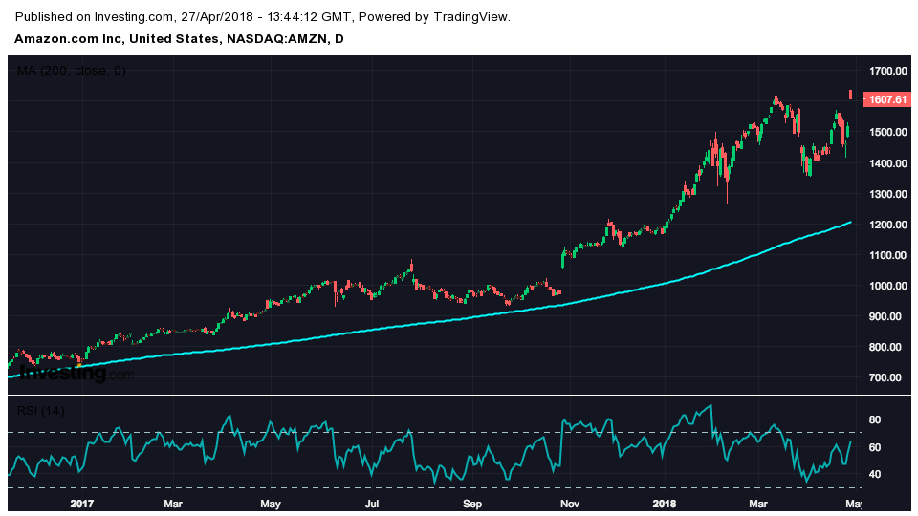
Task: Click the 1200.00 price axis label
Action: coord(887,225)
